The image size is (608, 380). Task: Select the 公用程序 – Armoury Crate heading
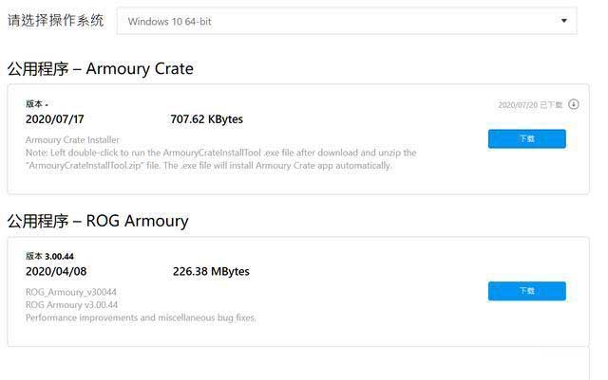101,69
